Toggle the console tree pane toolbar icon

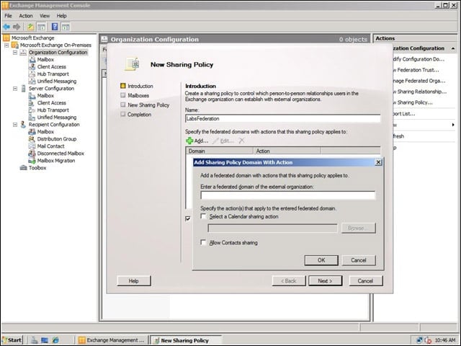click(42, 27)
